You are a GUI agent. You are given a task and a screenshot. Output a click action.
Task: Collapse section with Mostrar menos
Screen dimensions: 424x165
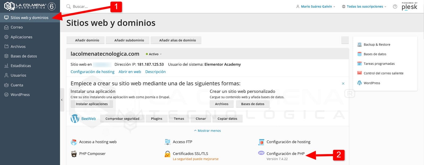tap(207, 131)
